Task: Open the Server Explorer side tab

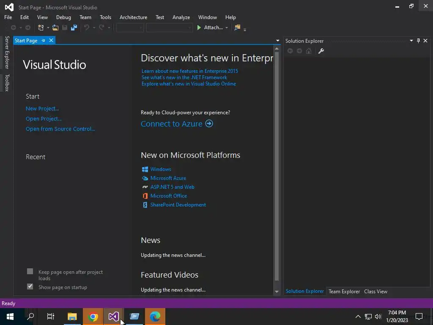Action: pyautogui.click(x=7, y=52)
